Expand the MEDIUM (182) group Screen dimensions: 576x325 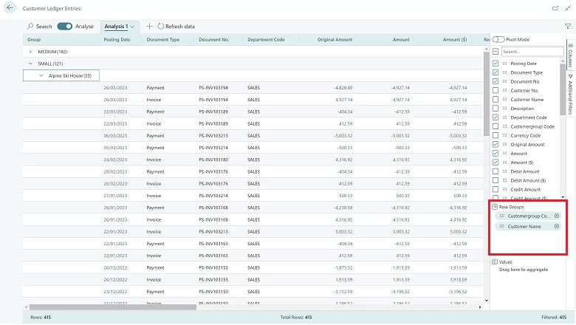30,52
